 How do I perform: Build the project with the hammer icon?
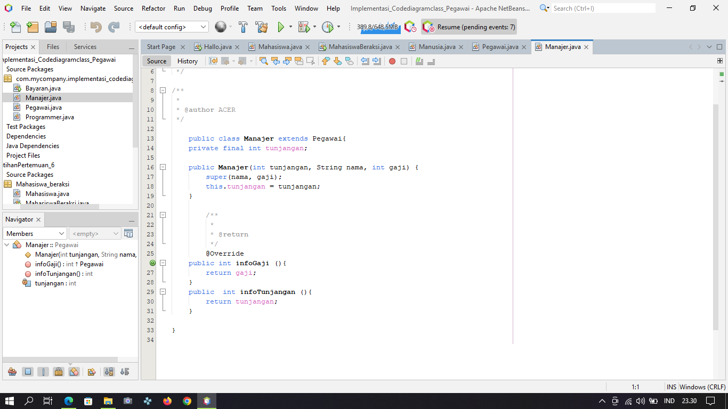coord(242,27)
